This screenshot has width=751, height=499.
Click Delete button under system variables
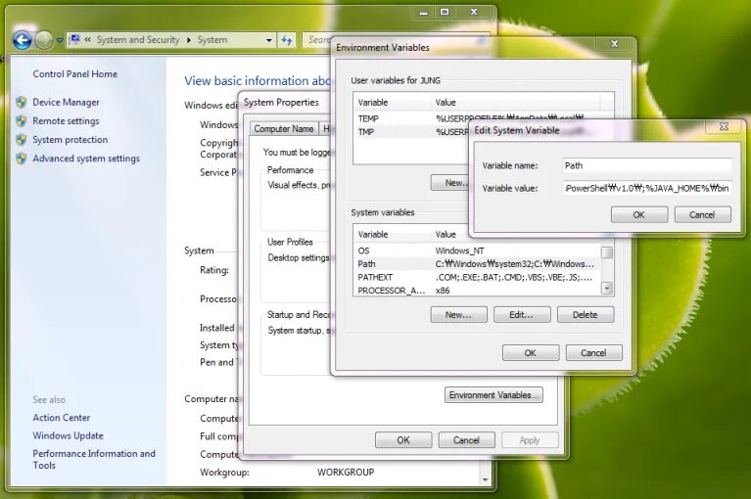click(586, 314)
